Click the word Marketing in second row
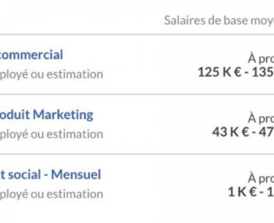This screenshot has height=223, width=274. pyautogui.click(x=63, y=115)
